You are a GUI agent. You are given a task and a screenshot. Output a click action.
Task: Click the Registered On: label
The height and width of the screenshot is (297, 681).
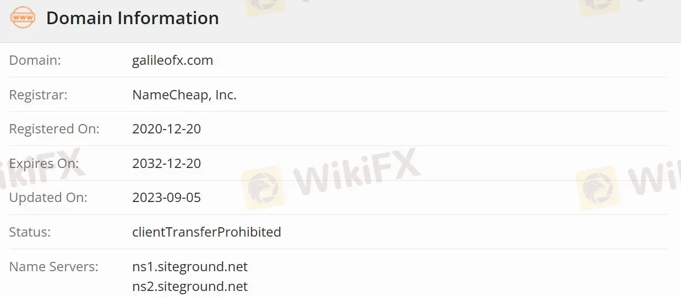54,129
